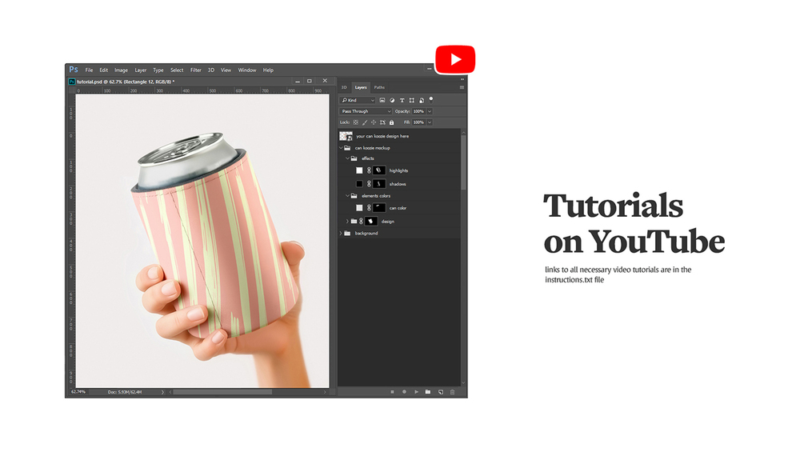Click the play triangle icon at panel bottom

[416, 392]
